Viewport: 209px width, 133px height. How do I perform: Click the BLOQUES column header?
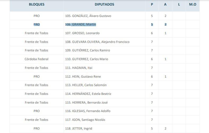point(37,5)
